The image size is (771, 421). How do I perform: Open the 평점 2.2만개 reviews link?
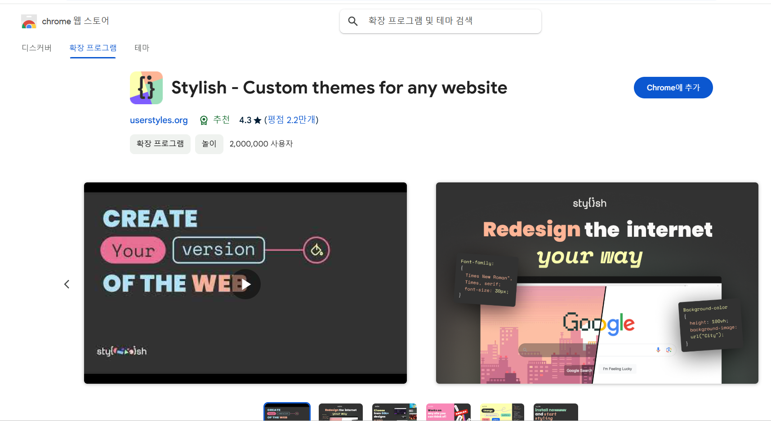tap(291, 120)
